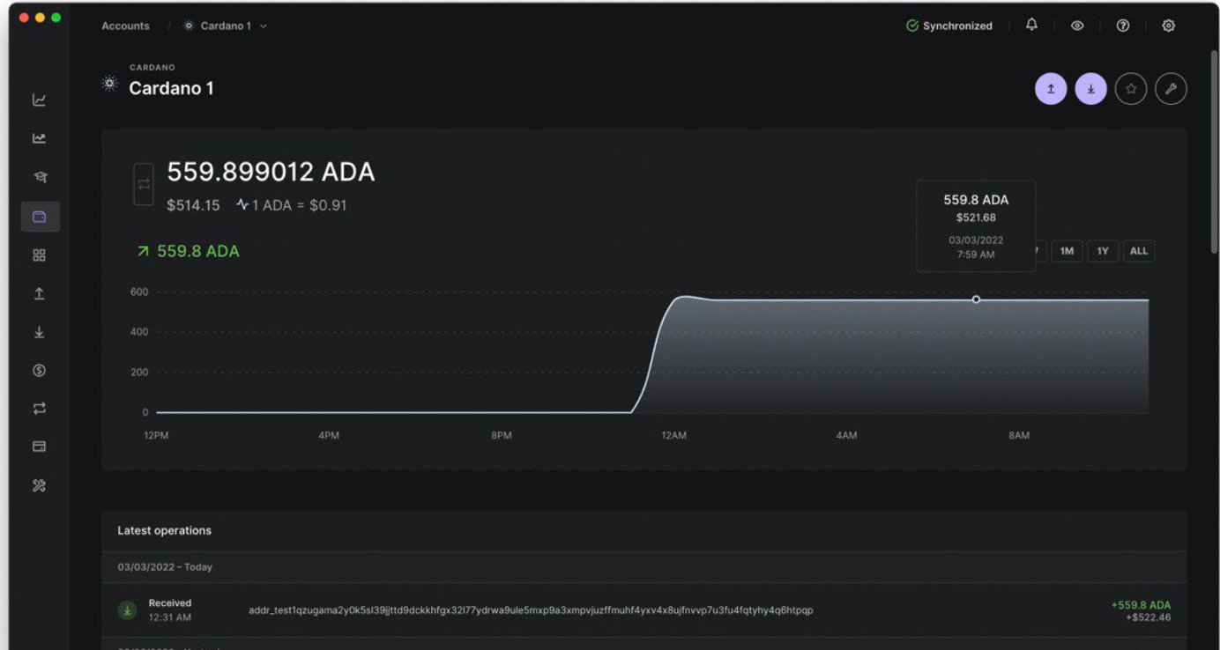
Task: Open the Learn graduation cap icon
Action: pos(39,177)
